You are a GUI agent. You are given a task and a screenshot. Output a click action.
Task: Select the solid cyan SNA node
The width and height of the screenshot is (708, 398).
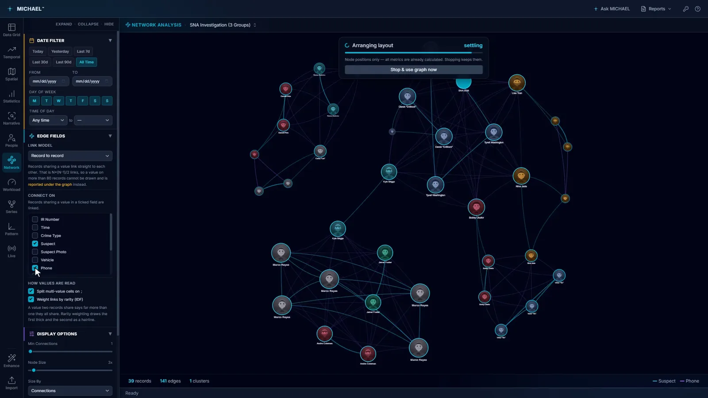point(464,82)
